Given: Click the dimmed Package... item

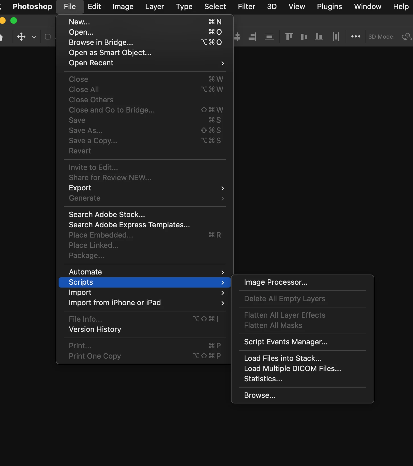Looking at the screenshot, I should 145,255.
